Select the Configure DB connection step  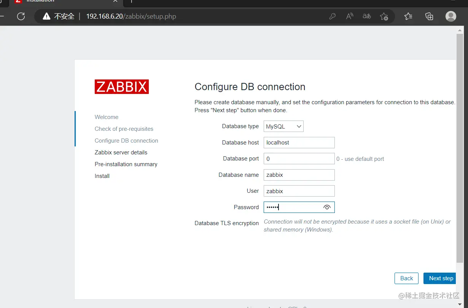pos(126,141)
